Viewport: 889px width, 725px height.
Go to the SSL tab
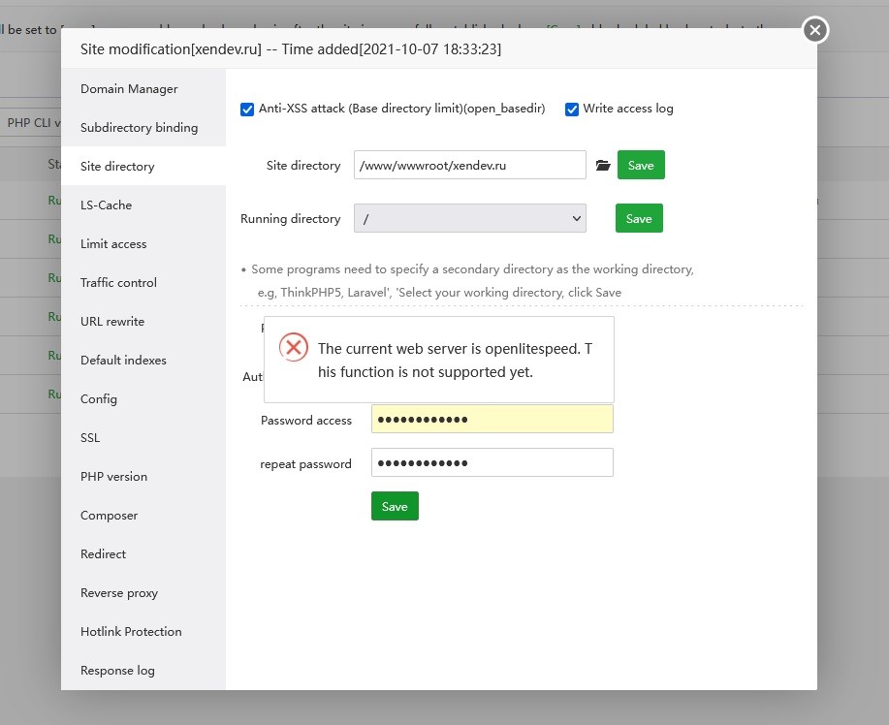coord(143,437)
